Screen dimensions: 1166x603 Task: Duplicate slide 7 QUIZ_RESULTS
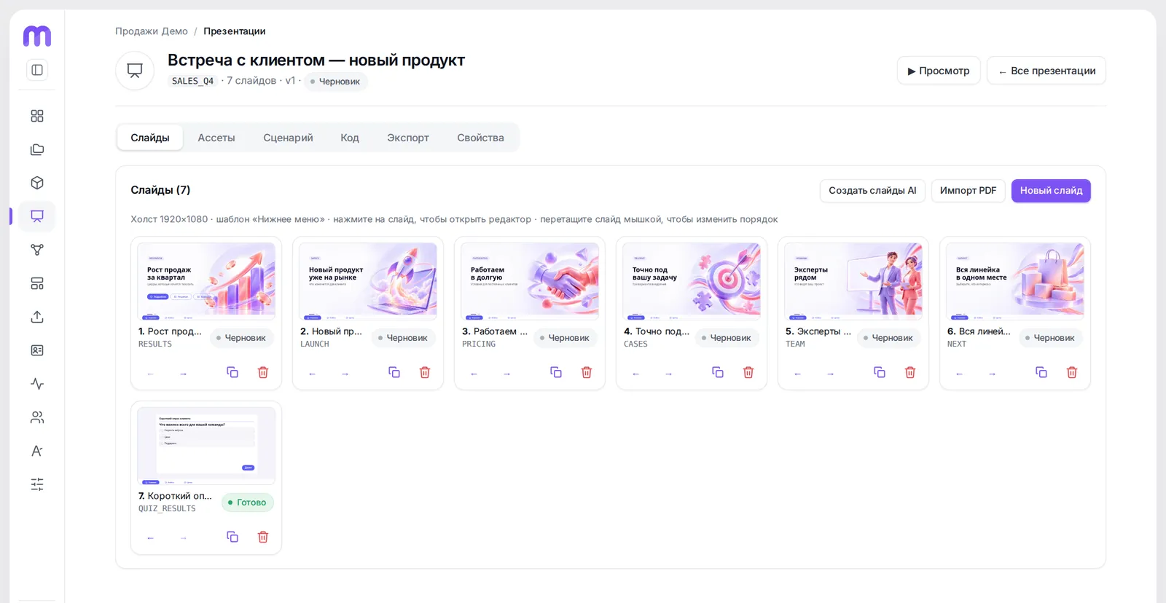232,537
